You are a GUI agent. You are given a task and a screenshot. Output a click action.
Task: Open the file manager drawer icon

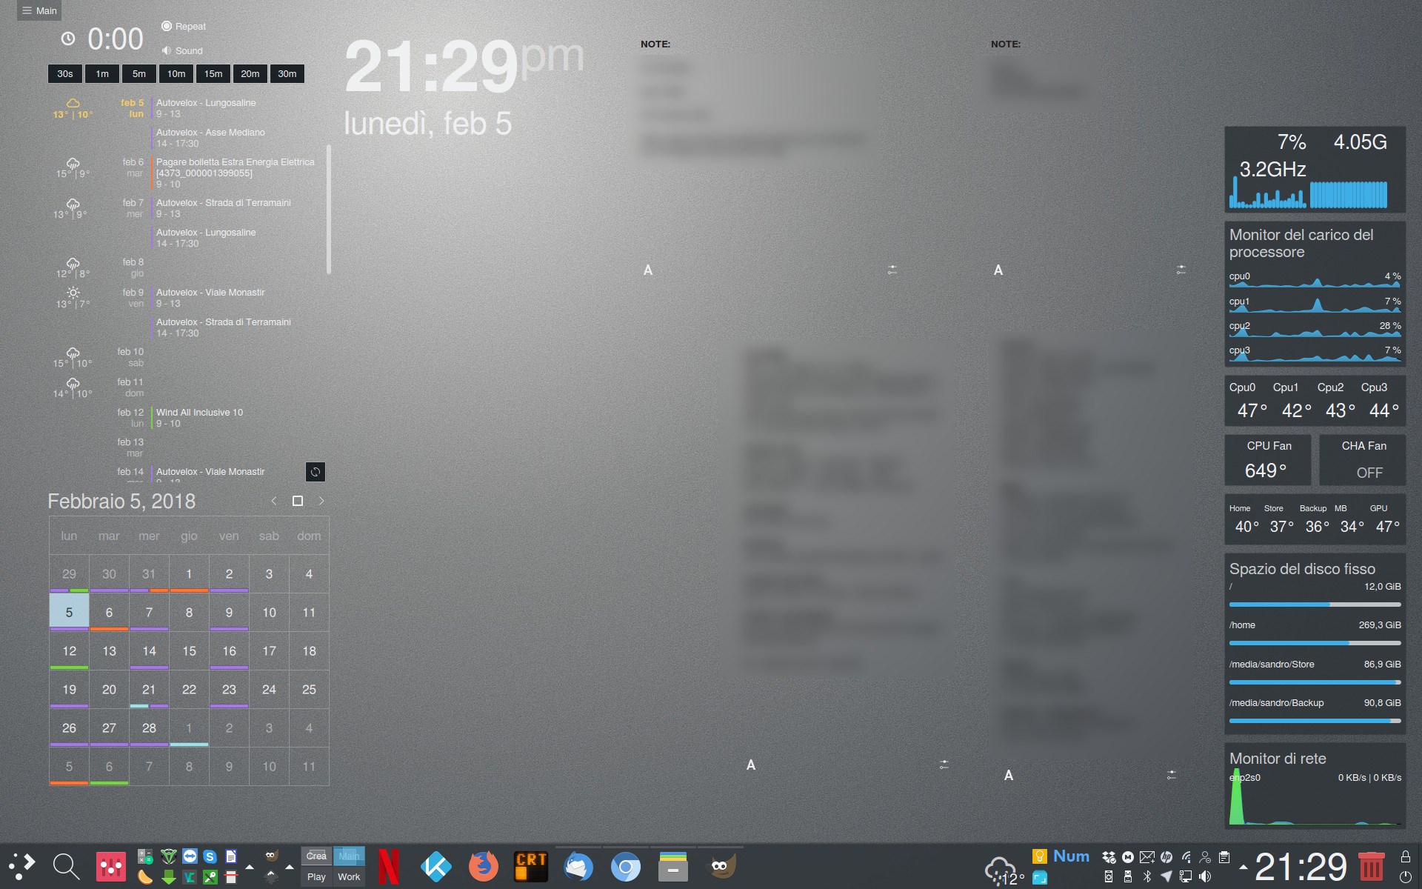(x=673, y=866)
